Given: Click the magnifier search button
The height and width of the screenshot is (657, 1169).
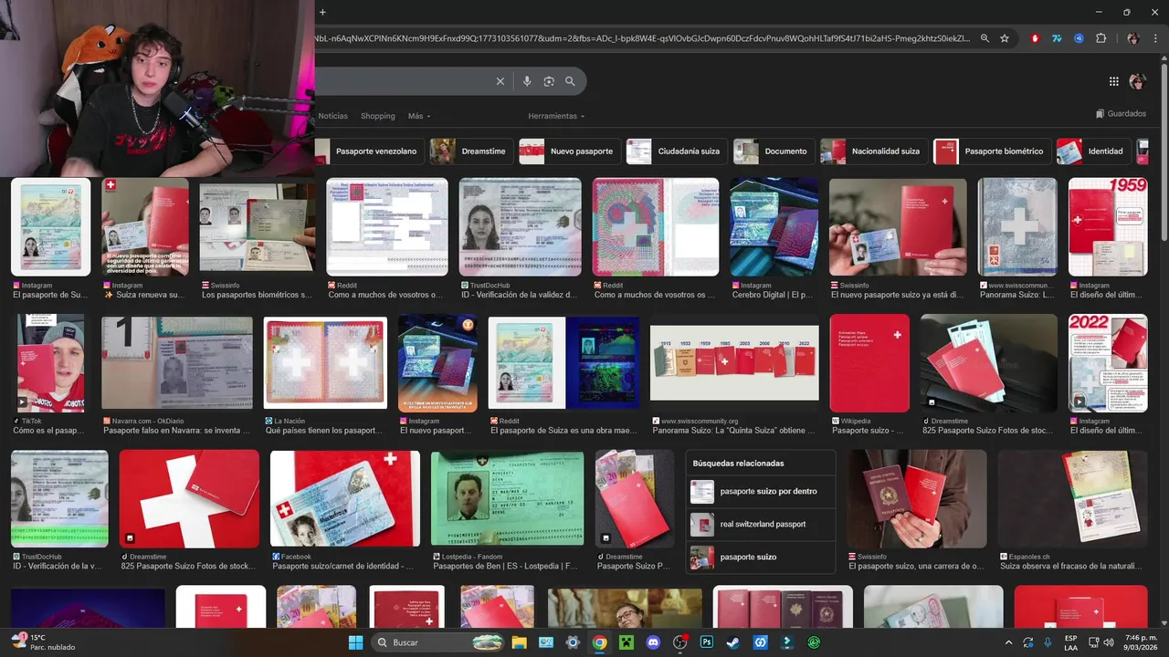Looking at the screenshot, I should click(570, 81).
